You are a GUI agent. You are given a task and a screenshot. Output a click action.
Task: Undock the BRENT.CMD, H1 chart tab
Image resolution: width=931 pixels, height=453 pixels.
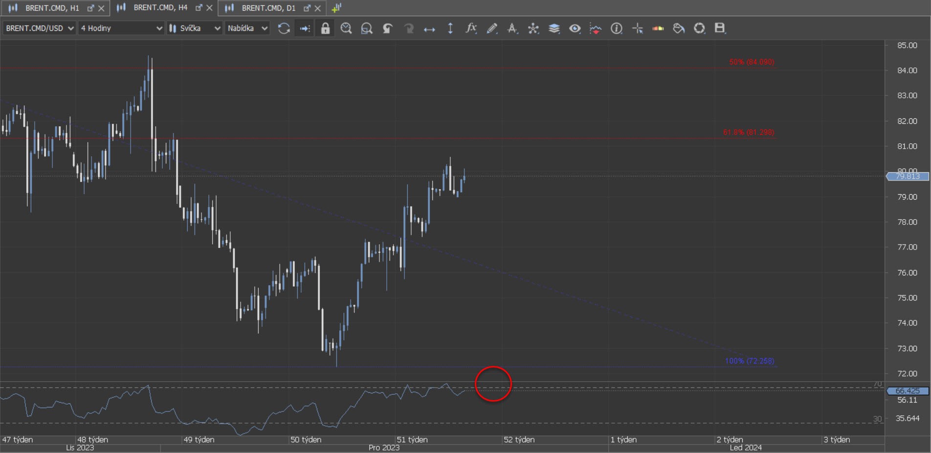coord(90,8)
